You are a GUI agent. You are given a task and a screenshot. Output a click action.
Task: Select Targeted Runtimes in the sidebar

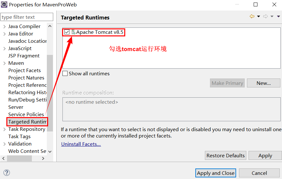click(27, 122)
